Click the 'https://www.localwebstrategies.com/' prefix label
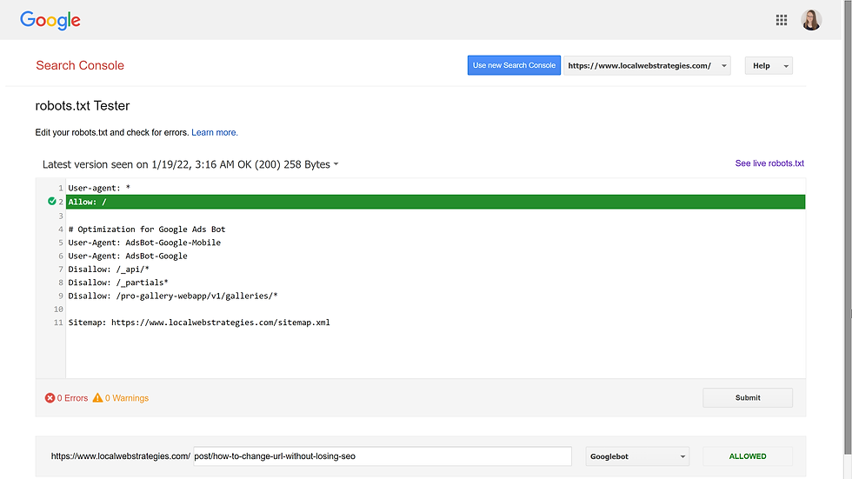This screenshot has width=852, height=479. click(121, 456)
